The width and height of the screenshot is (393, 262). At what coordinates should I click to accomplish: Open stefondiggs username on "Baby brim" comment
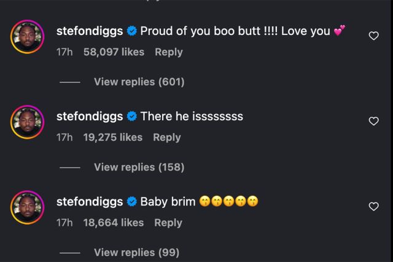click(x=89, y=201)
